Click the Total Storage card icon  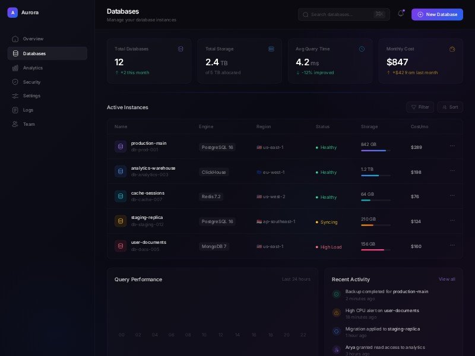tap(271, 49)
